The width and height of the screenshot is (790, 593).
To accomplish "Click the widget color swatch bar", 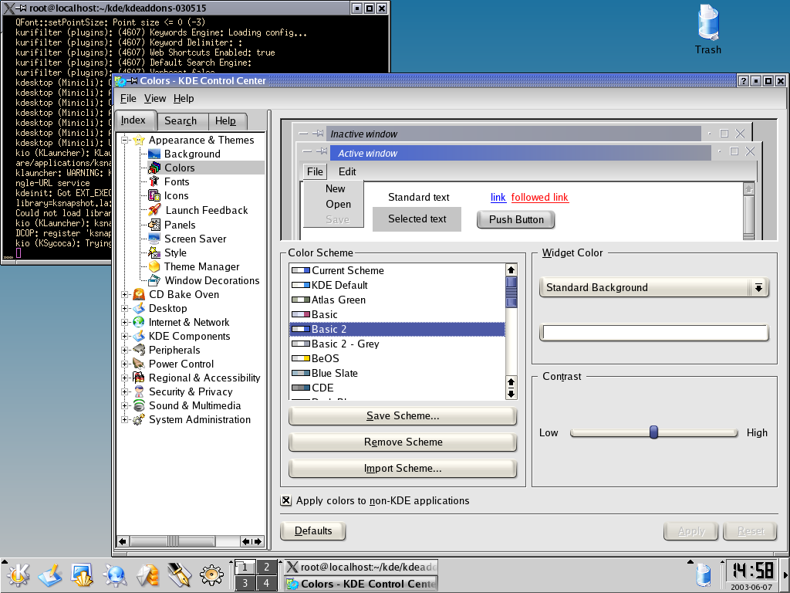I will (654, 333).
